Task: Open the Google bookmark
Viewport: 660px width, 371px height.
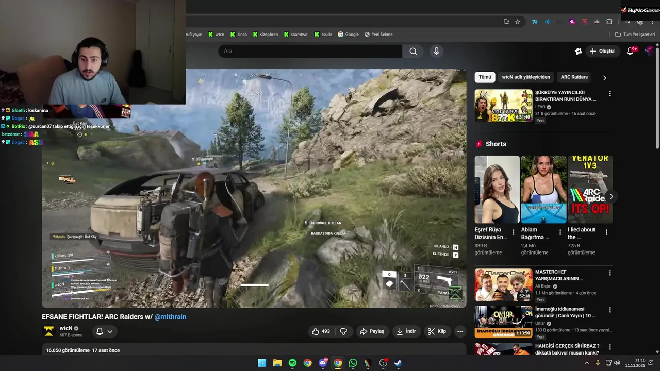Action: (348, 35)
